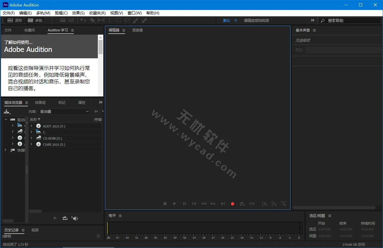This screenshot has width=383, height=248.
Task: Select the Move tool in toolbar
Action: (x=83, y=20)
